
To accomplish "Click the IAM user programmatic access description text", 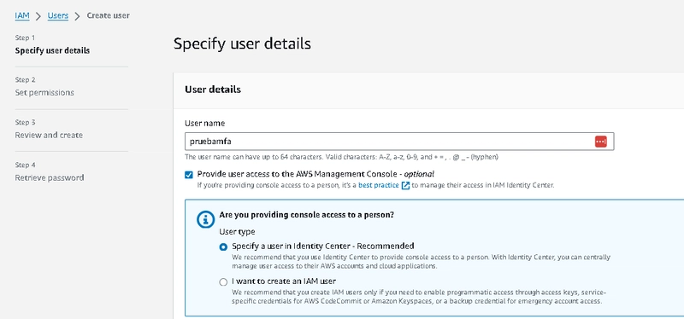I will pyautogui.click(x=419, y=296).
